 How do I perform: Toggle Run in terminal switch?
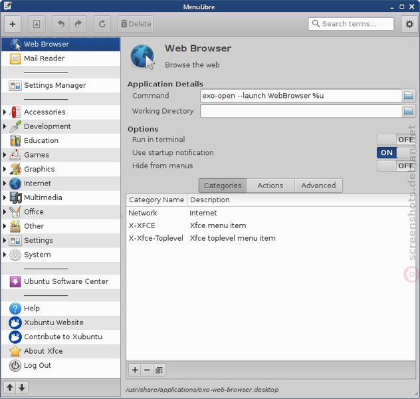tap(396, 140)
